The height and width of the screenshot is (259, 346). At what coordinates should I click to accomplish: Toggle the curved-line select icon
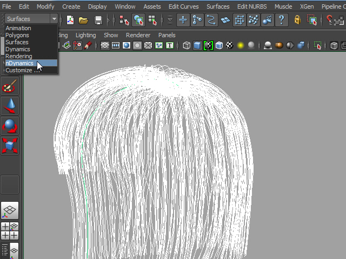[x=211, y=20]
